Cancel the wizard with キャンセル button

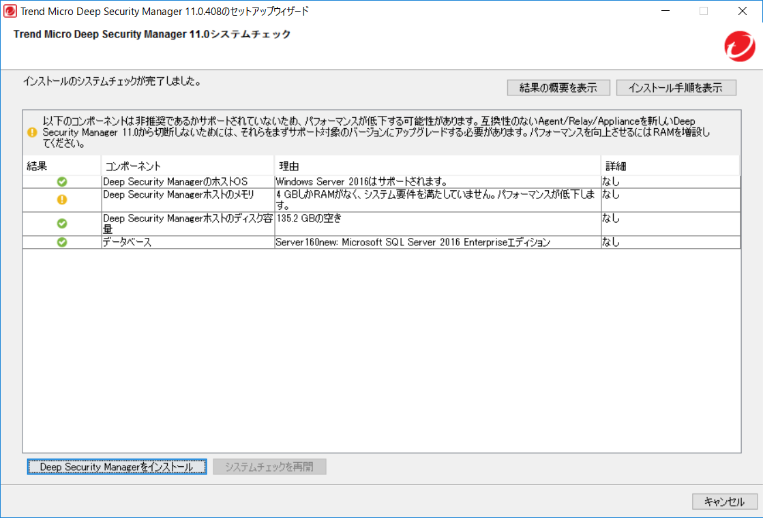click(x=725, y=502)
